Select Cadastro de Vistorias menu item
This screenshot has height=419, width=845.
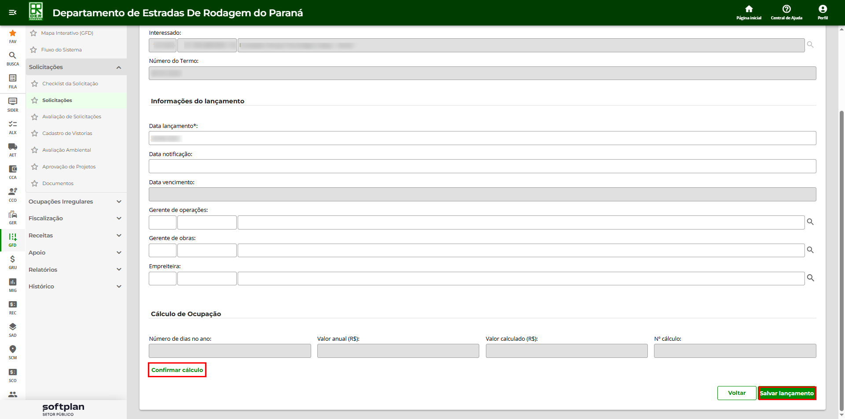(x=67, y=133)
